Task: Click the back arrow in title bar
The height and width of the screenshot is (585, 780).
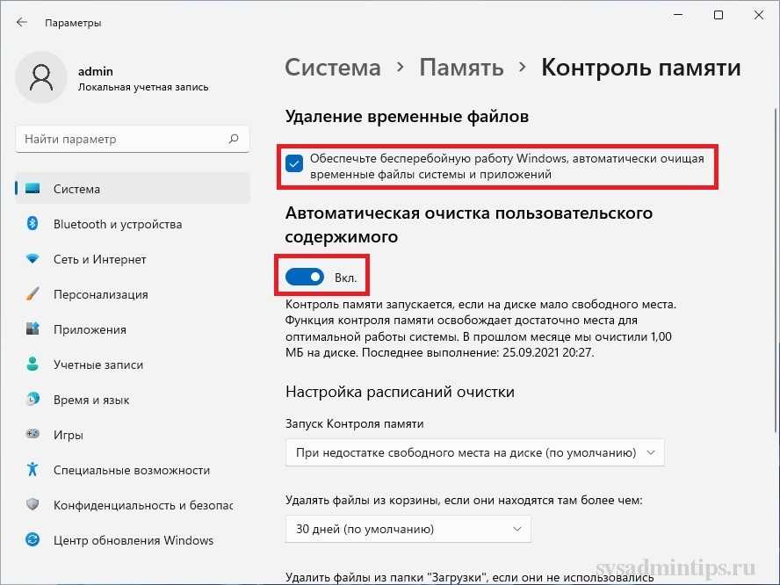Action: [x=22, y=22]
